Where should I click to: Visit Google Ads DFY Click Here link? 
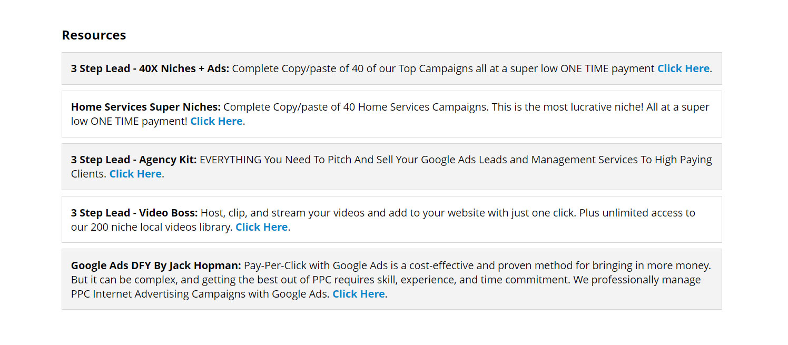coord(358,294)
